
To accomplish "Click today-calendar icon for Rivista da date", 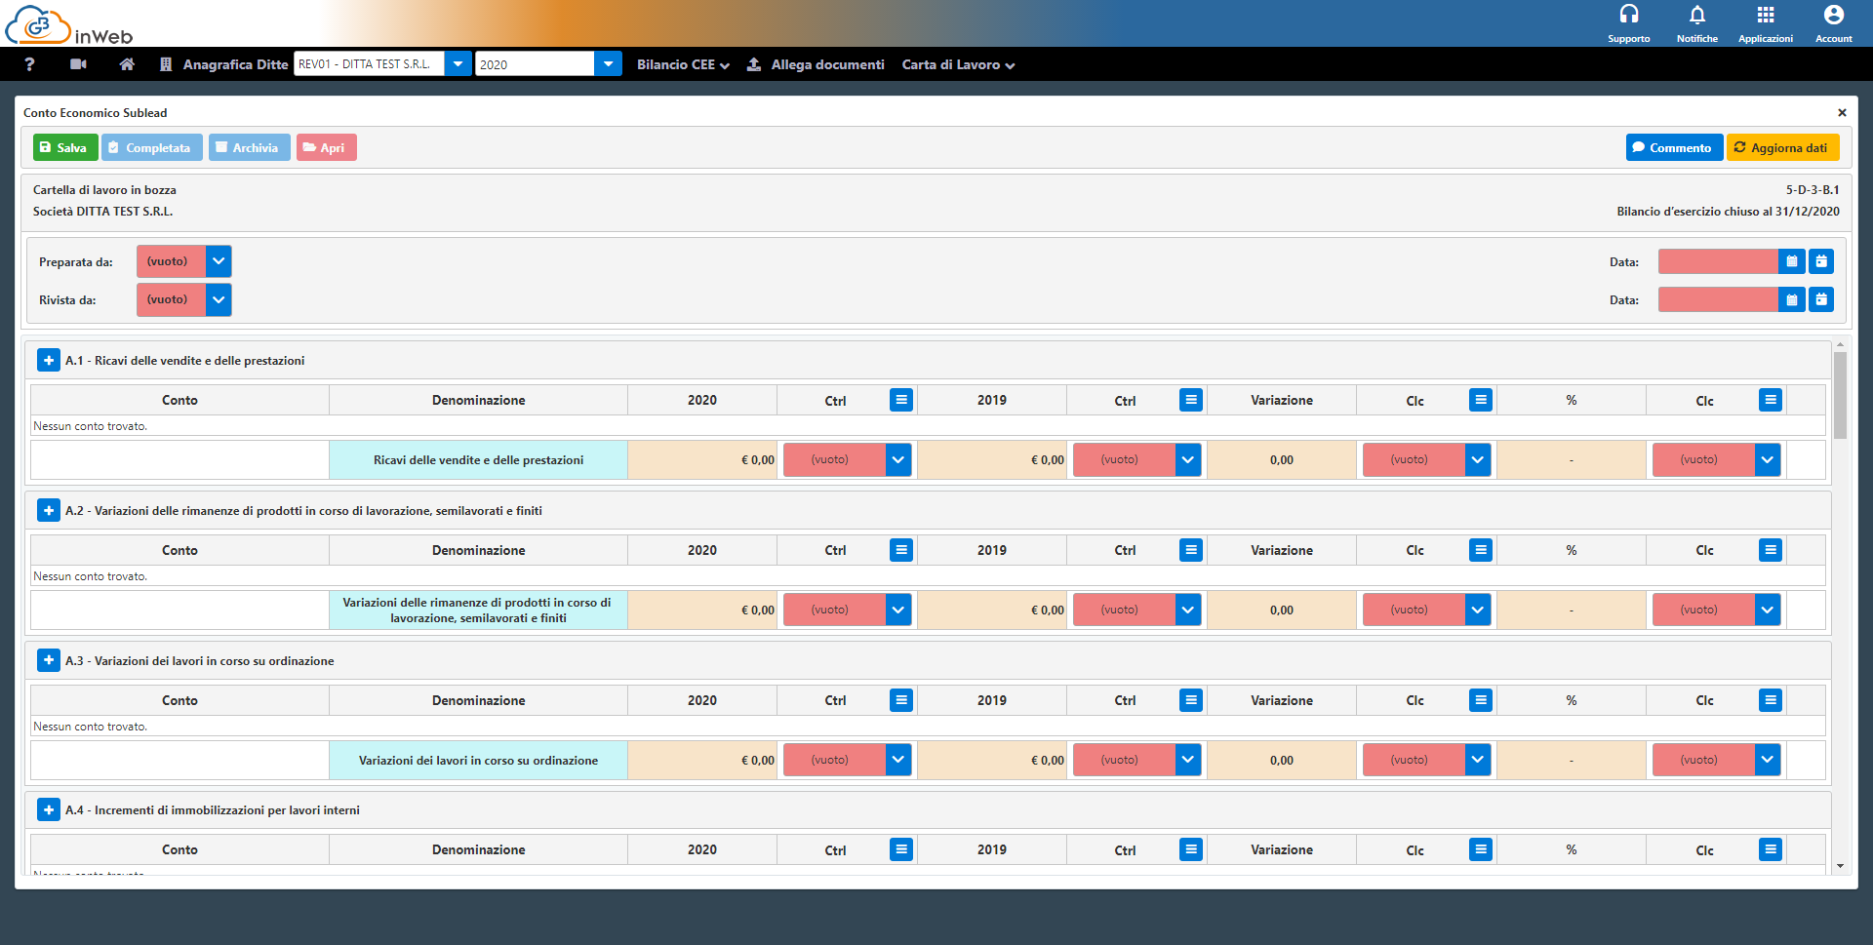I will [x=1821, y=299].
